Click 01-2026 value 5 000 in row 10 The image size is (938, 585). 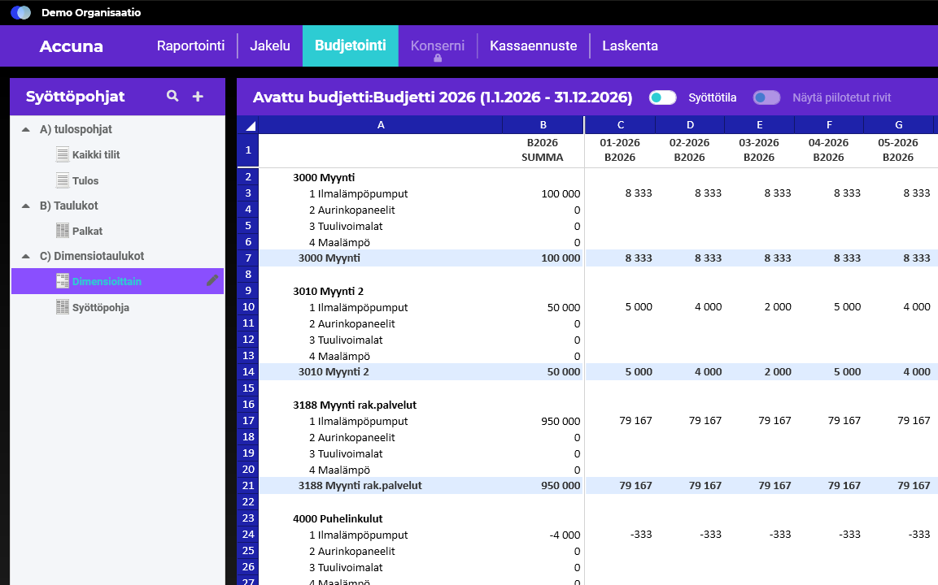click(639, 306)
